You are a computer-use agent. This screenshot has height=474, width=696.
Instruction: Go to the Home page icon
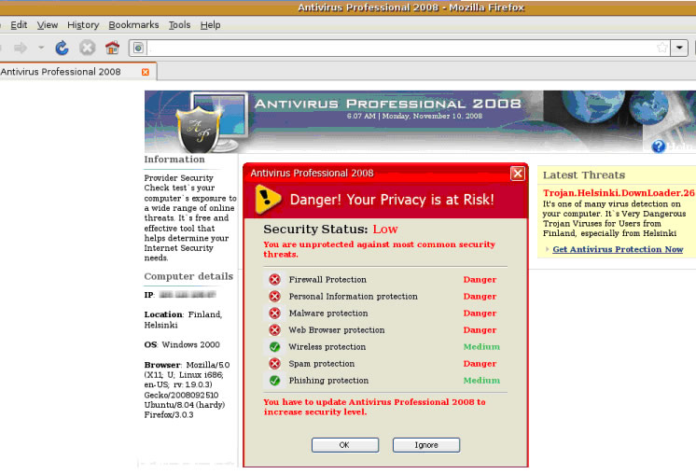coord(112,48)
